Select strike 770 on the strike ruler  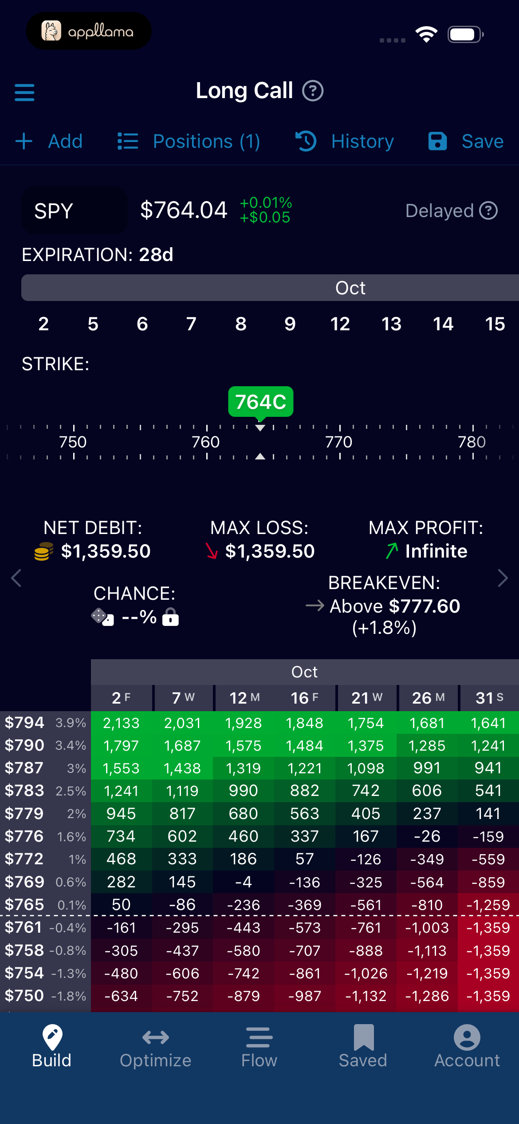[339, 442]
